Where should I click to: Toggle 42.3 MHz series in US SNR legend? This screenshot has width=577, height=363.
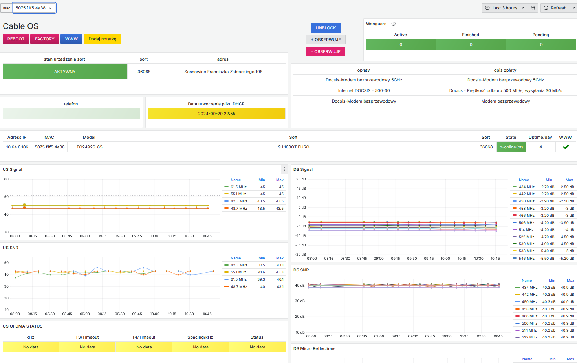tap(239, 265)
